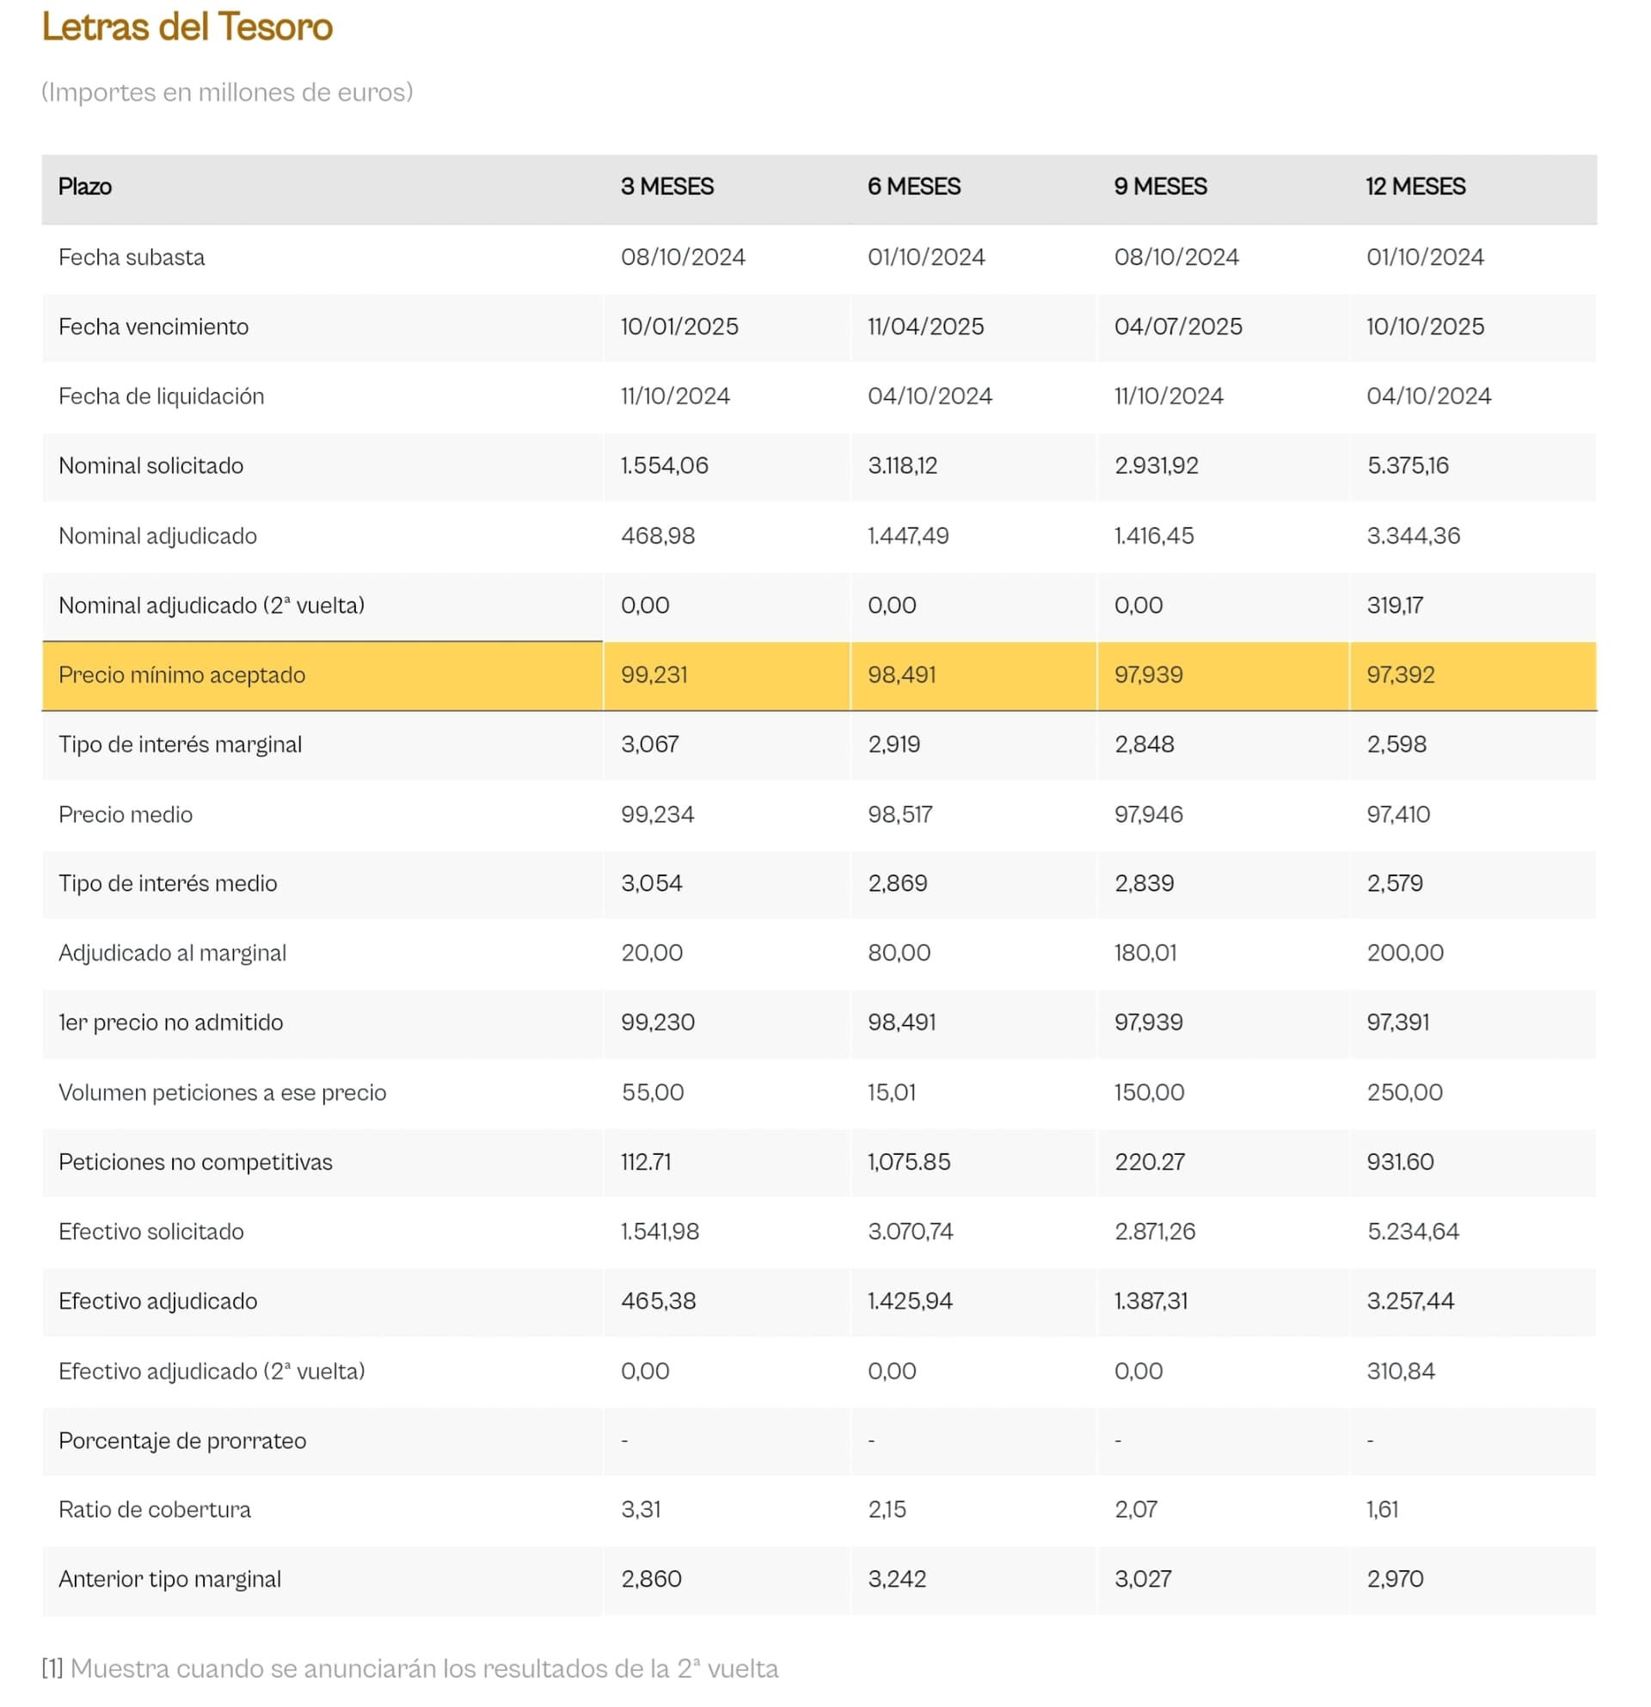Click the Peticiones no competitivas row label
Image resolution: width=1651 pixels, height=1707 pixels.
click(x=195, y=1162)
